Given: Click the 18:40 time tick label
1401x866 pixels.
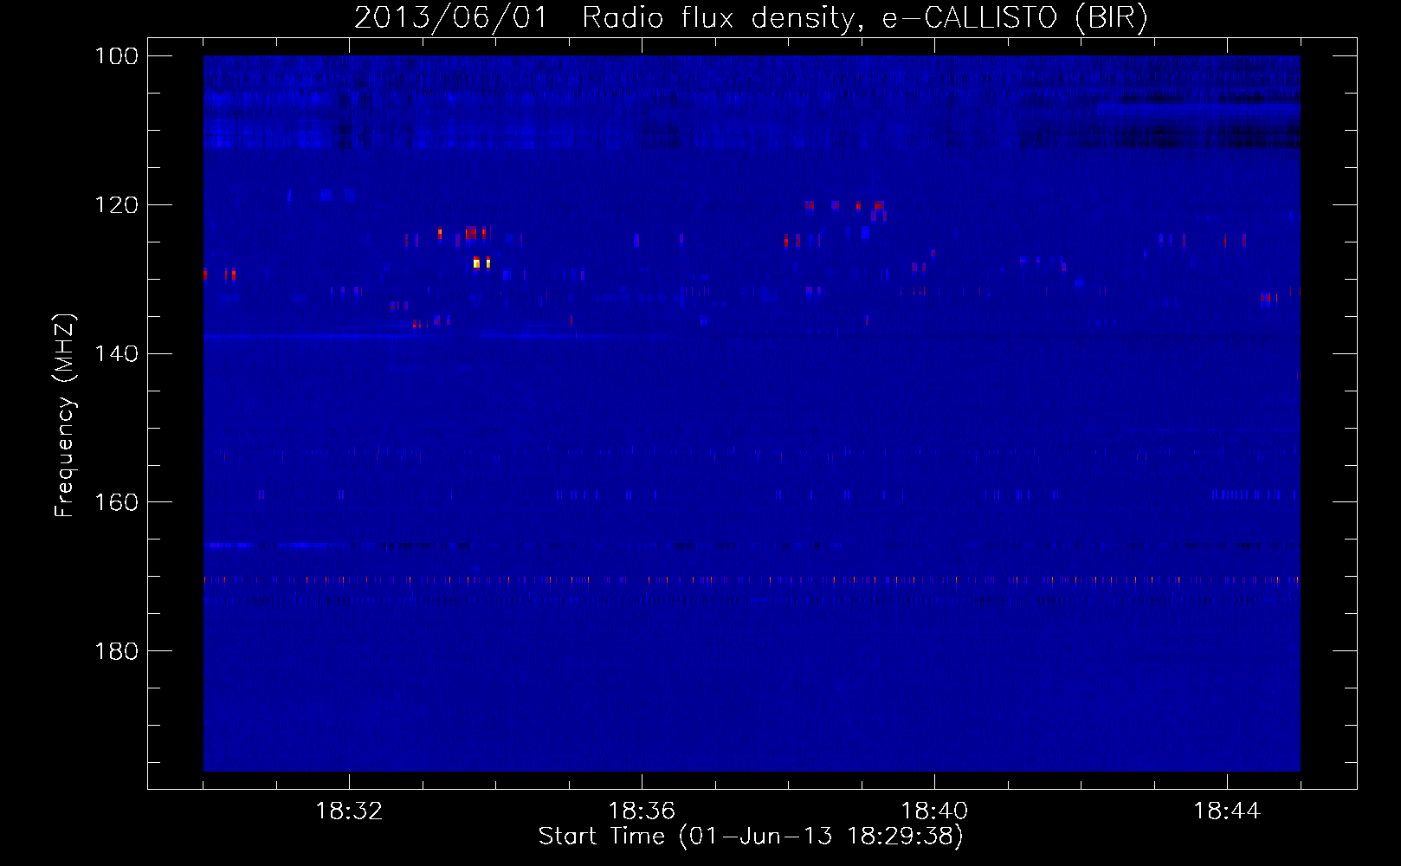Looking at the screenshot, I should click(934, 811).
